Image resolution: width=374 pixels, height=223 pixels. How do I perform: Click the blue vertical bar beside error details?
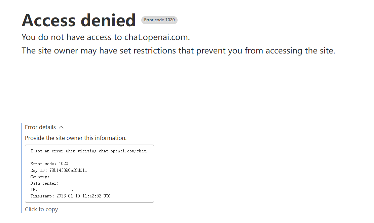tap(22, 168)
